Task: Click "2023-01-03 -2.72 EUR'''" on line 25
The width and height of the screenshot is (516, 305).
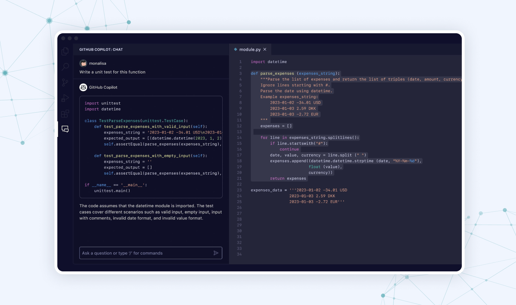Action: (x=317, y=202)
